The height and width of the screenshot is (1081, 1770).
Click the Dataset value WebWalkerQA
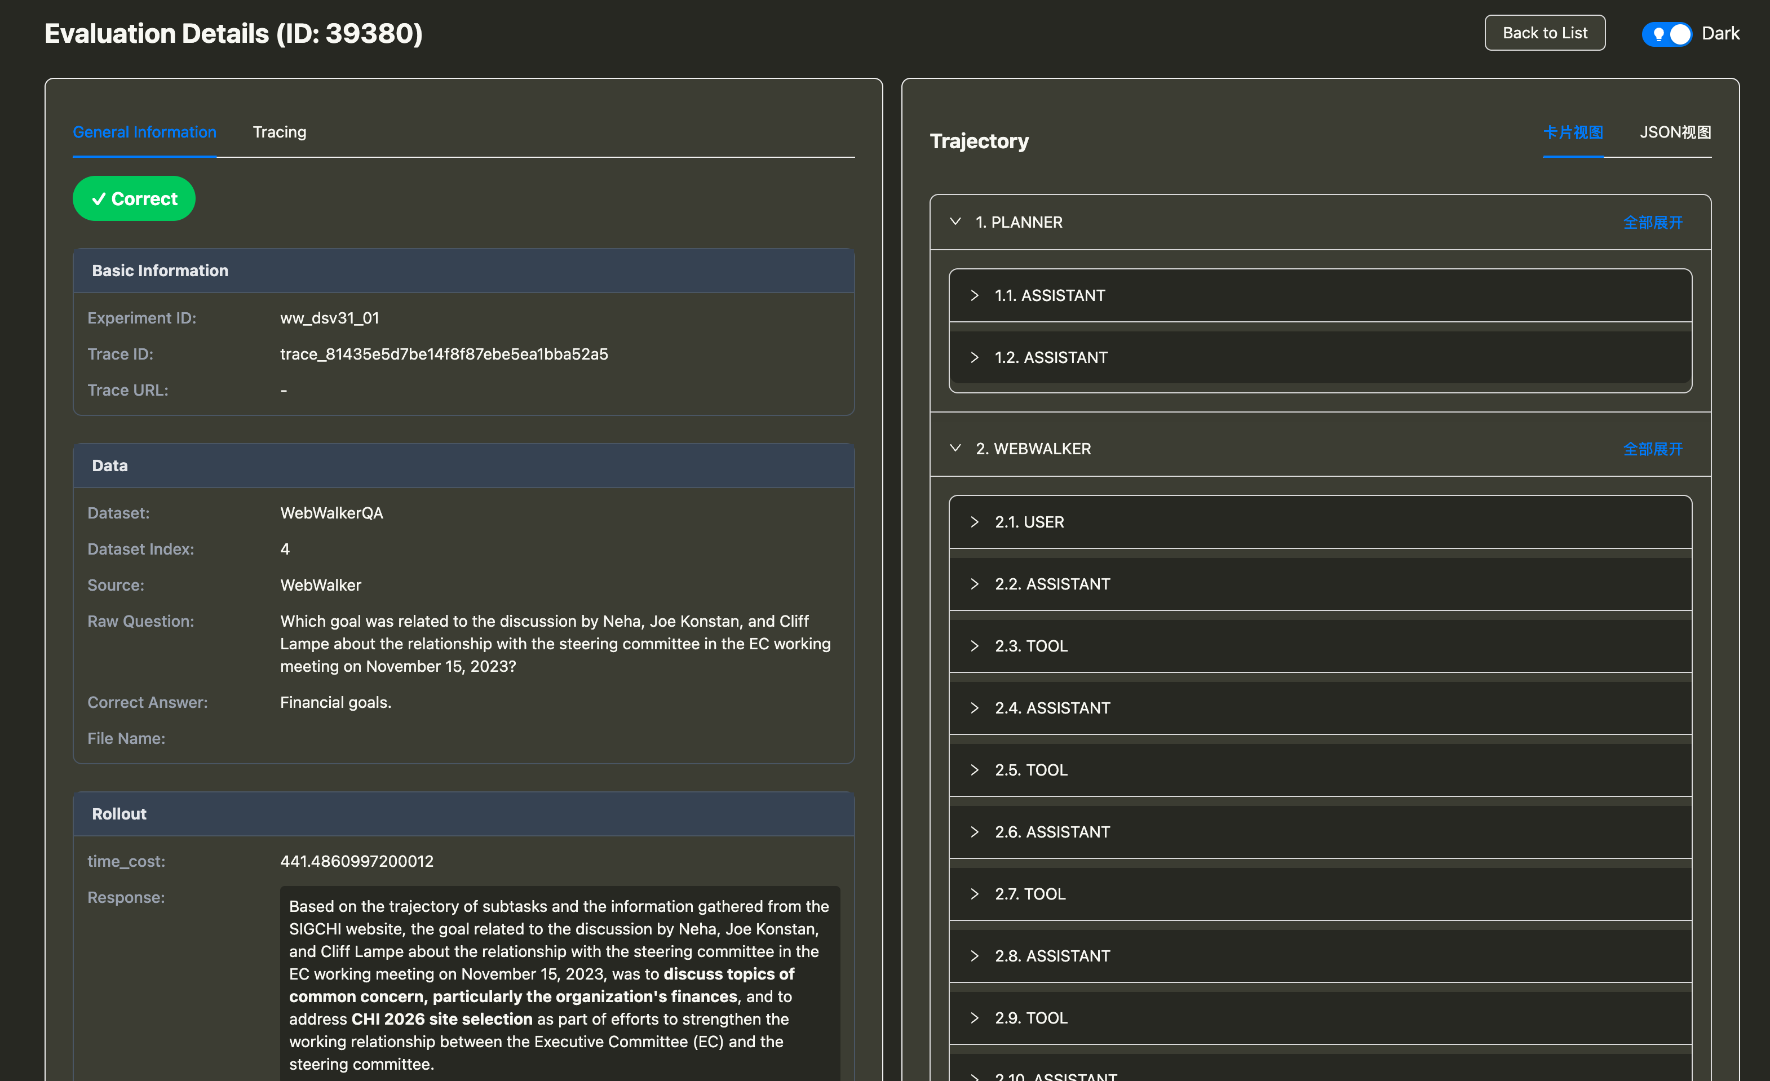(331, 512)
